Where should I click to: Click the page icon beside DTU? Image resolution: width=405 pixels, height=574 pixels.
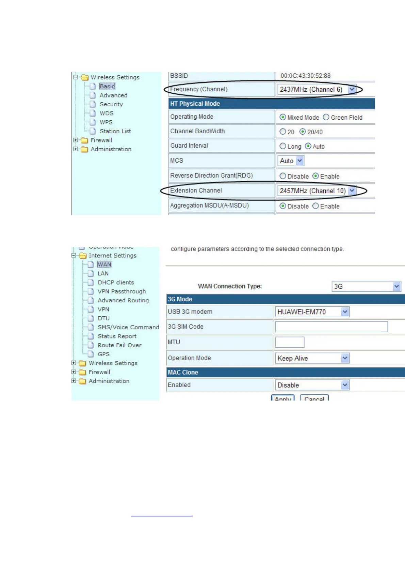tap(91, 318)
